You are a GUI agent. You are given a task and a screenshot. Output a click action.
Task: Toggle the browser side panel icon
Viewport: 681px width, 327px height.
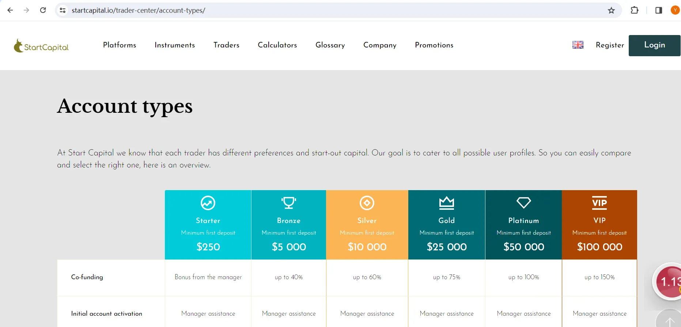click(x=659, y=10)
